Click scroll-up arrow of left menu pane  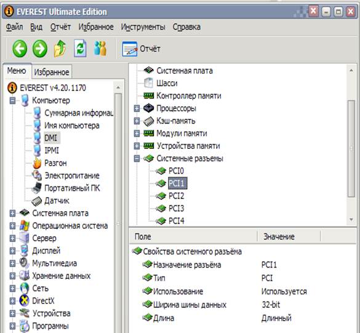pos(118,87)
